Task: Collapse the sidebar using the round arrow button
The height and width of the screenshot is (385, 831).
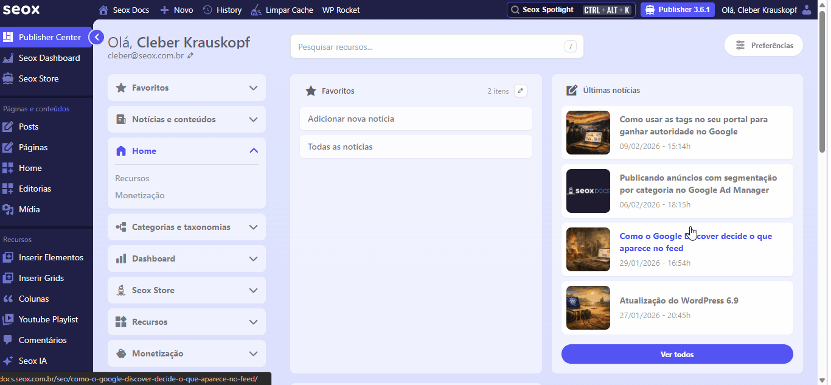Action: 96,38
